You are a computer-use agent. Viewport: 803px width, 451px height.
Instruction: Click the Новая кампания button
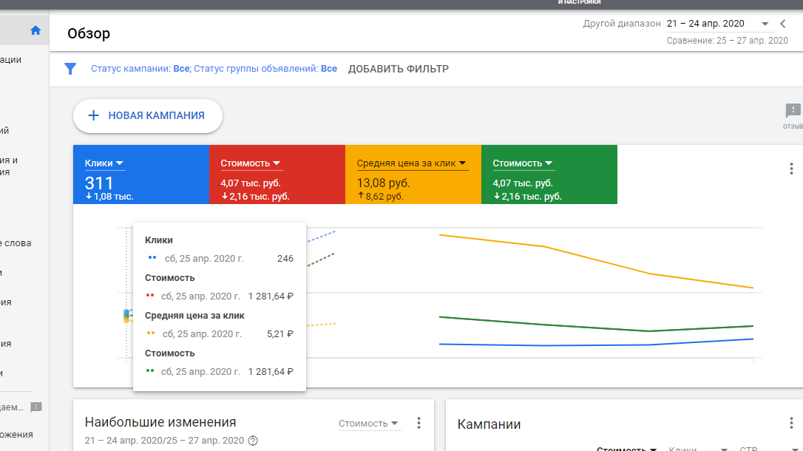click(x=147, y=115)
